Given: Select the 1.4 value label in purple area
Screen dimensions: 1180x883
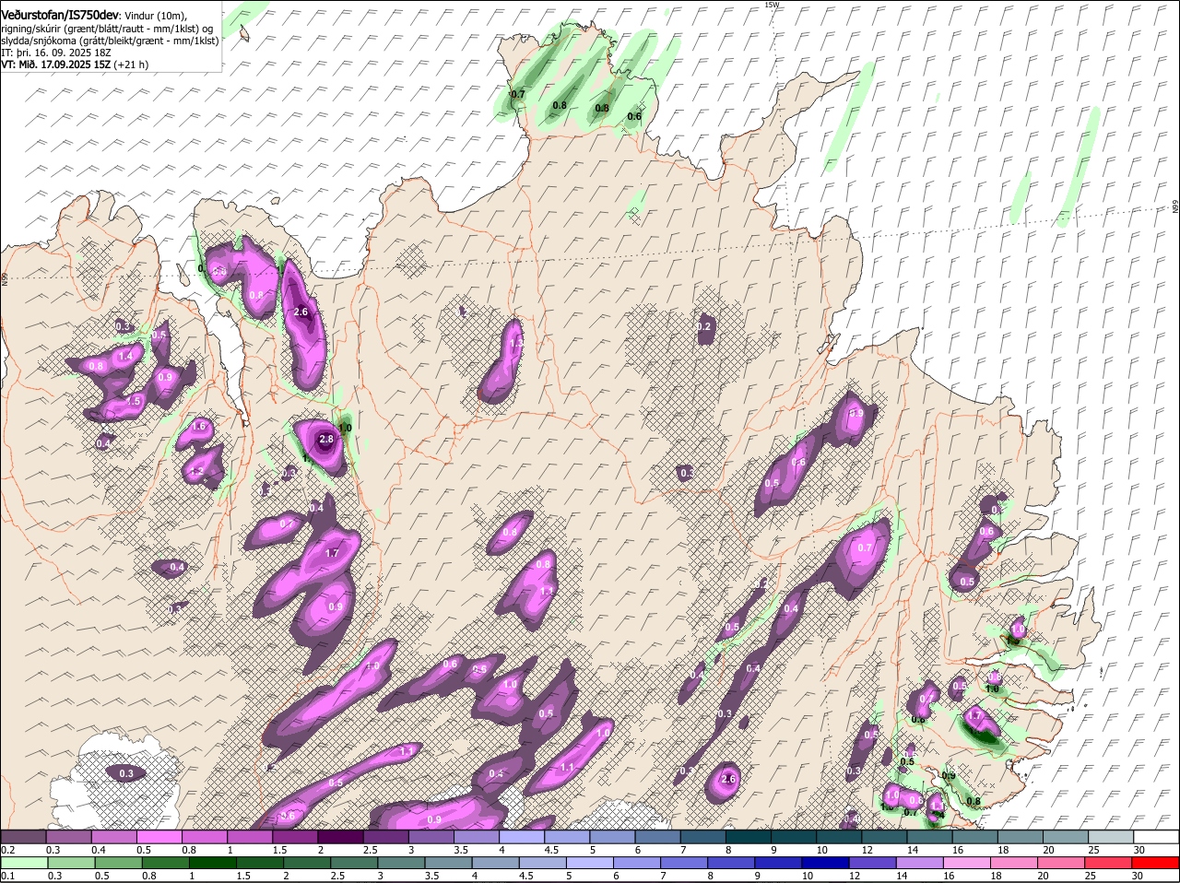Looking at the screenshot, I should pyautogui.click(x=125, y=356).
